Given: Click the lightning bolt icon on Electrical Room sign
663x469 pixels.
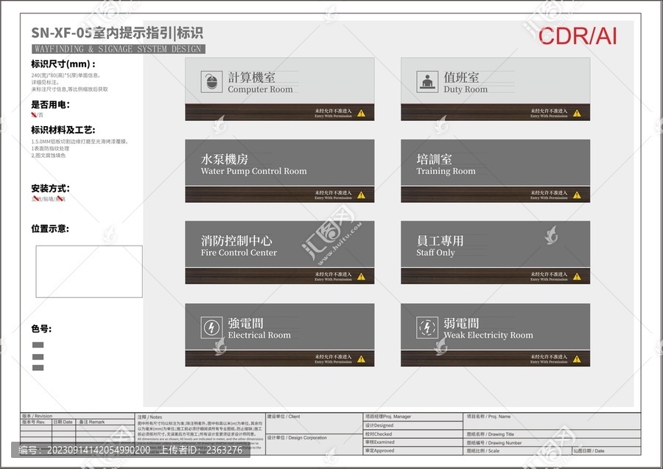Looking at the screenshot, I should [x=211, y=327].
